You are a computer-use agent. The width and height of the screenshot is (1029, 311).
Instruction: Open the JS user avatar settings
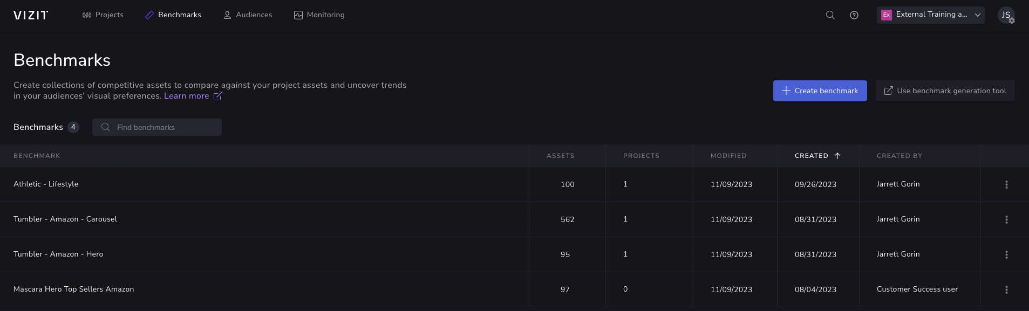1006,15
